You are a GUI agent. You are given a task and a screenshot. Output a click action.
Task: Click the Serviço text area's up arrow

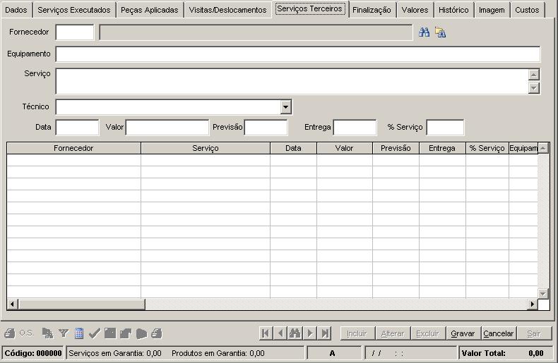(x=533, y=75)
